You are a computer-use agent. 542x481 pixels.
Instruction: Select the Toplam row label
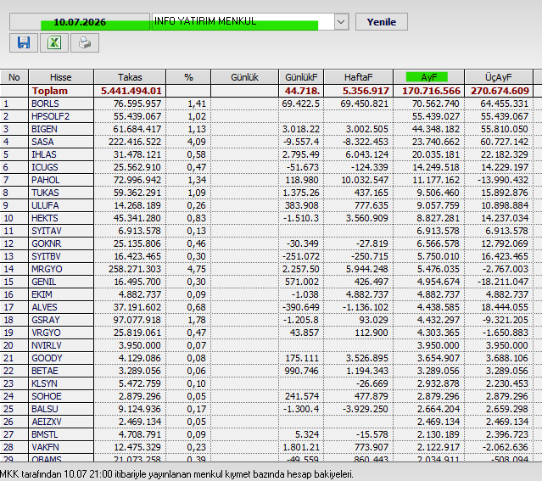pyautogui.click(x=50, y=91)
